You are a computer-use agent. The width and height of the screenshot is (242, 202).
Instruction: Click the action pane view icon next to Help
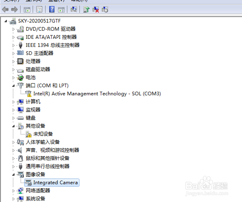61,10
